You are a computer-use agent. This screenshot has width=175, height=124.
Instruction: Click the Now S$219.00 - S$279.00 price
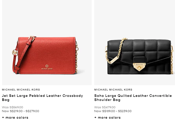[21, 111]
